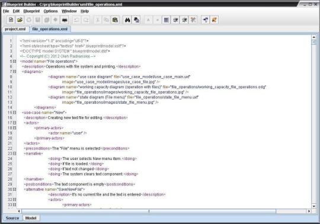Open the Window menu

point(69,11)
